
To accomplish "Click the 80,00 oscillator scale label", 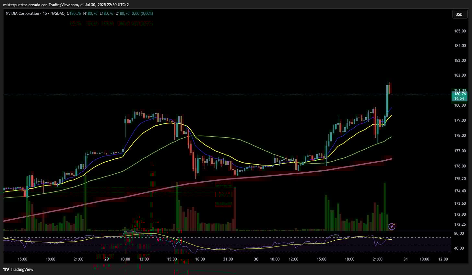I will [459, 234].
